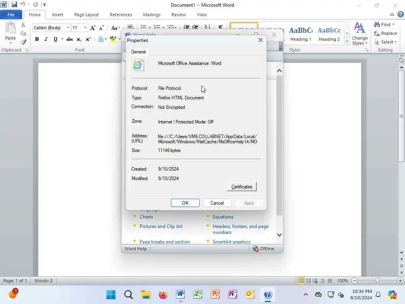Click the Decrease Indent icon

click(186, 27)
